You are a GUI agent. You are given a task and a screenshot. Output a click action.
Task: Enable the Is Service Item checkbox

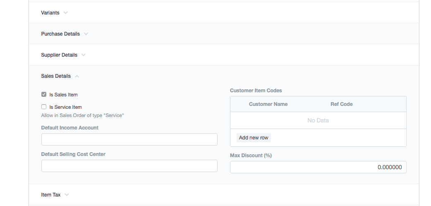pyautogui.click(x=44, y=107)
